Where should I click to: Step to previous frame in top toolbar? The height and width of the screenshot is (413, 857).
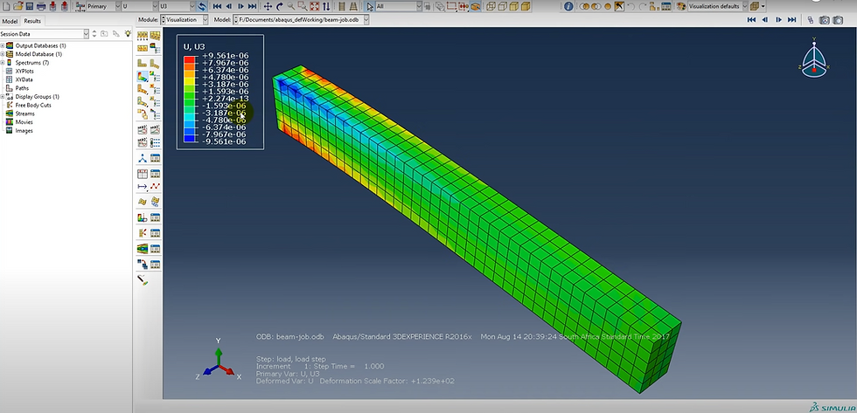[x=229, y=6]
